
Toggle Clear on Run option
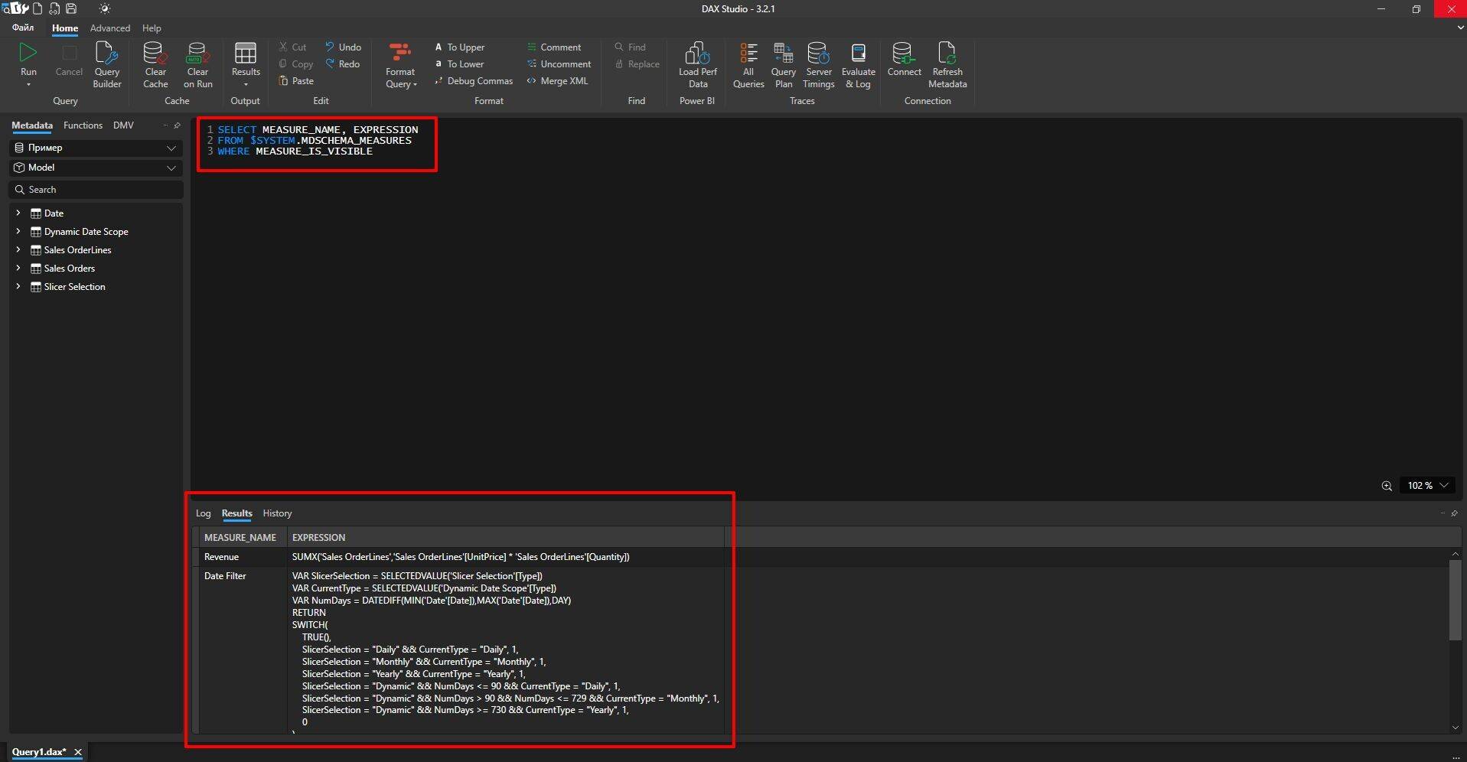point(198,65)
